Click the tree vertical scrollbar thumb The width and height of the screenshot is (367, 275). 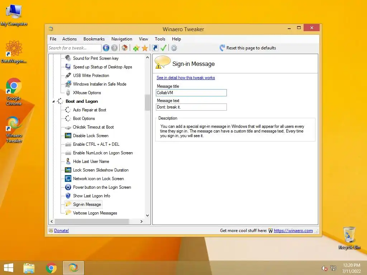pyautogui.click(x=147, y=102)
